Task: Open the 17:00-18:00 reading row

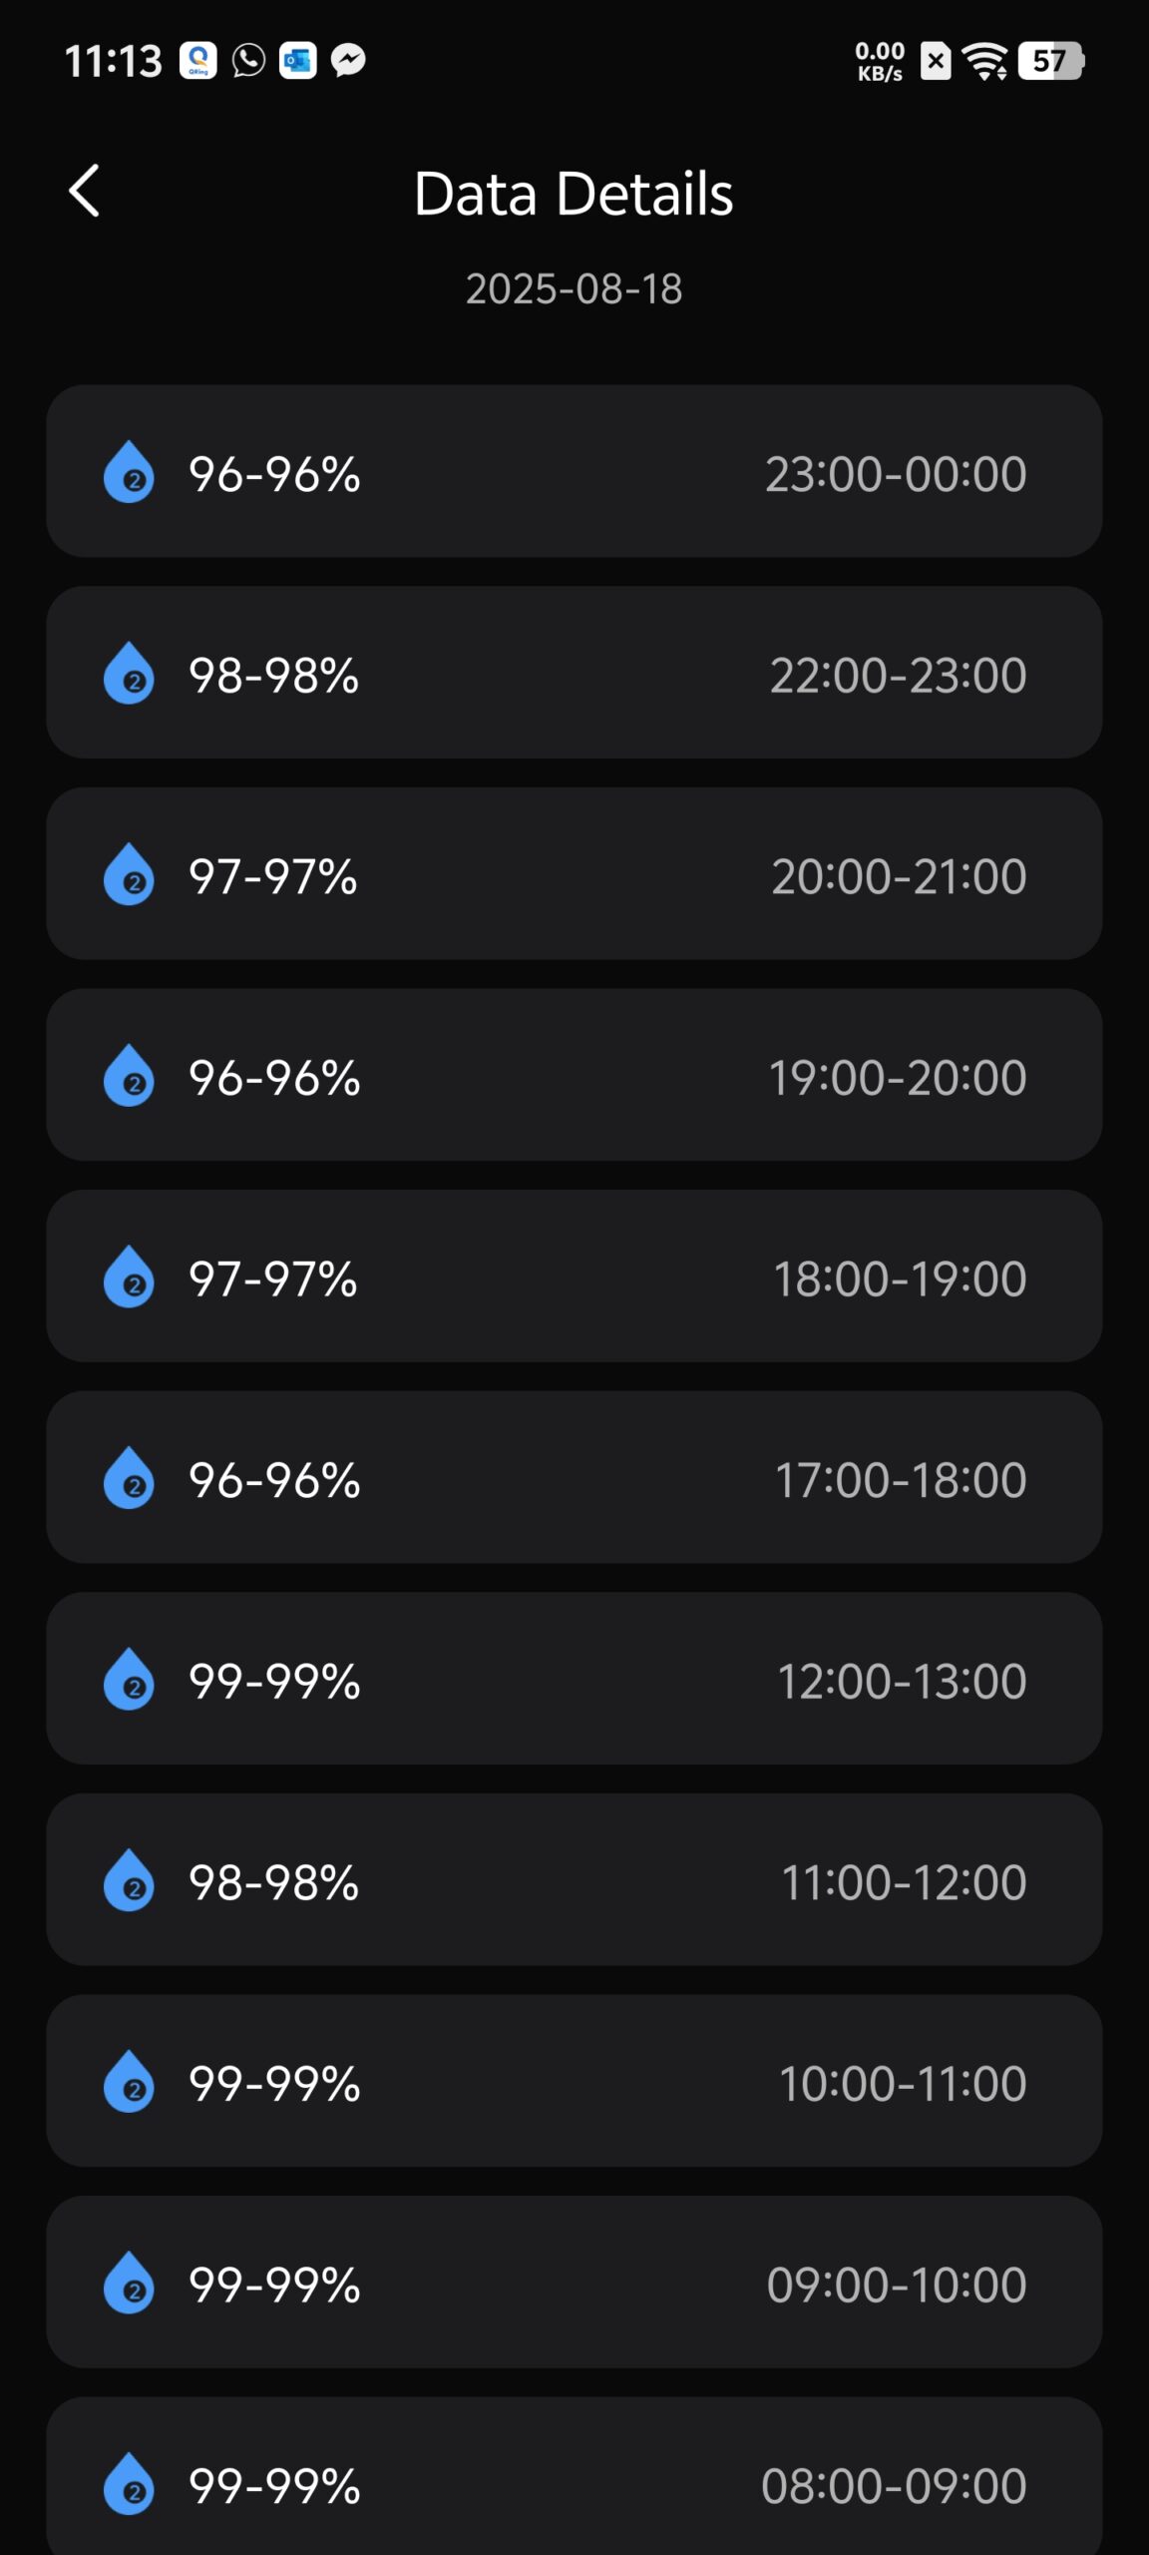Action: 574,1477
